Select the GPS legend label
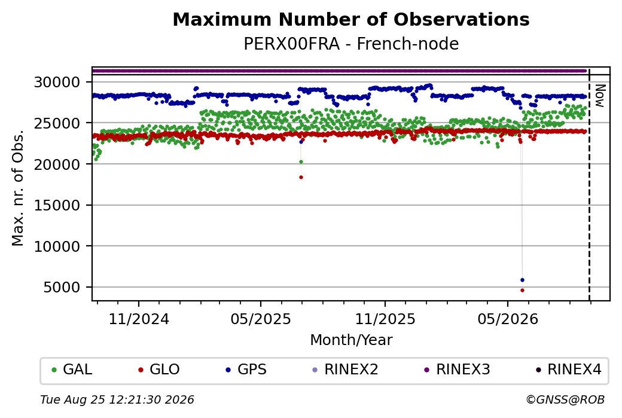 point(252,370)
